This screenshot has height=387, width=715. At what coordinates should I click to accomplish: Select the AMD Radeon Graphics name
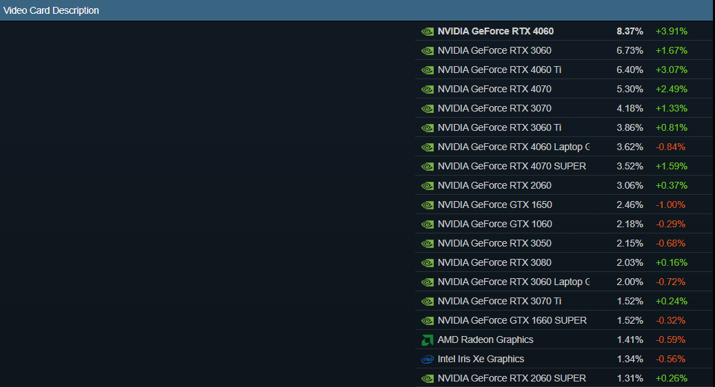point(485,339)
